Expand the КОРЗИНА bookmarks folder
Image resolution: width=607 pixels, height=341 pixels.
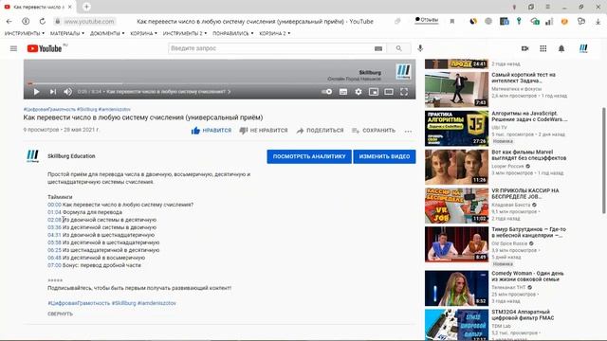[143, 34]
